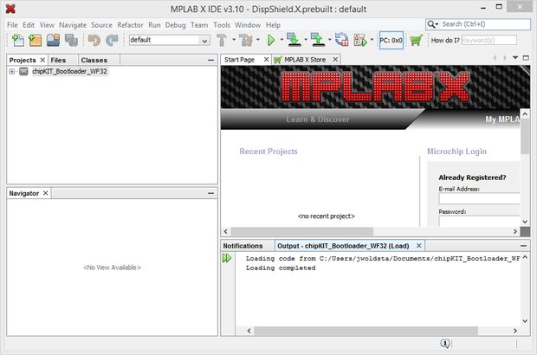This screenshot has height=355, width=537.
Task: Click the Hold in Reset icon
Action: tap(342, 40)
